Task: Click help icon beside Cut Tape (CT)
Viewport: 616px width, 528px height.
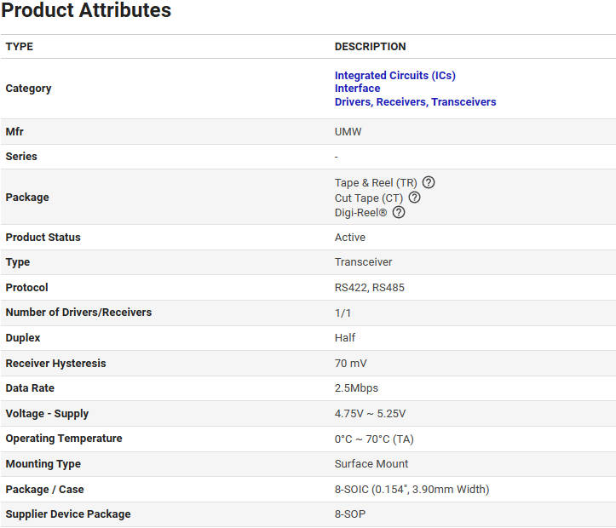Action: pyautogui.click(x=414, y=198)
